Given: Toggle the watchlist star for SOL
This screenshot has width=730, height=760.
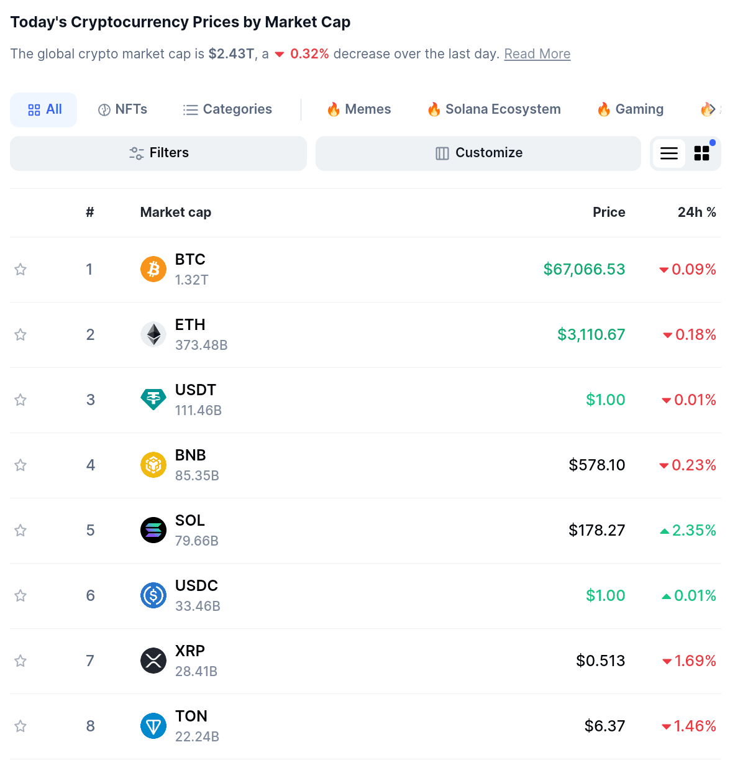Looking at the screenshot, I should click(x=21, y=530).
